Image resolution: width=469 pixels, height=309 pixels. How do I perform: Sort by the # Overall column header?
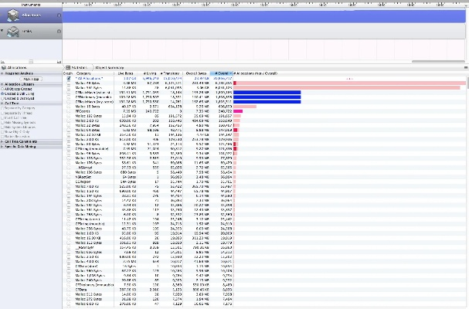pos(221,73)
